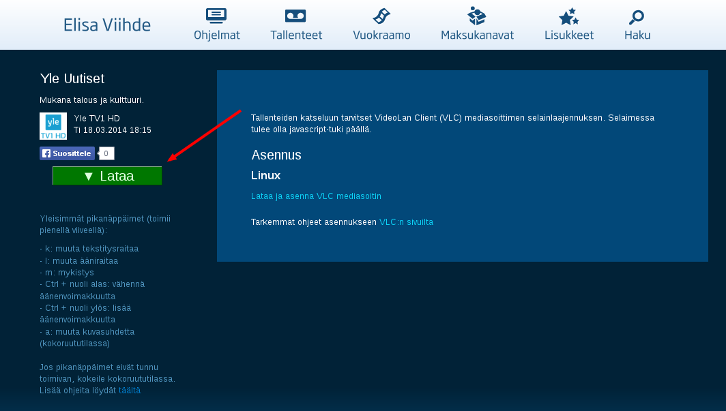Viewport: 726px width, 411px height.
Task: Click the 'Tallenteiden katseluun tarvitset' paragraph
Action: [x=452, y=123]
